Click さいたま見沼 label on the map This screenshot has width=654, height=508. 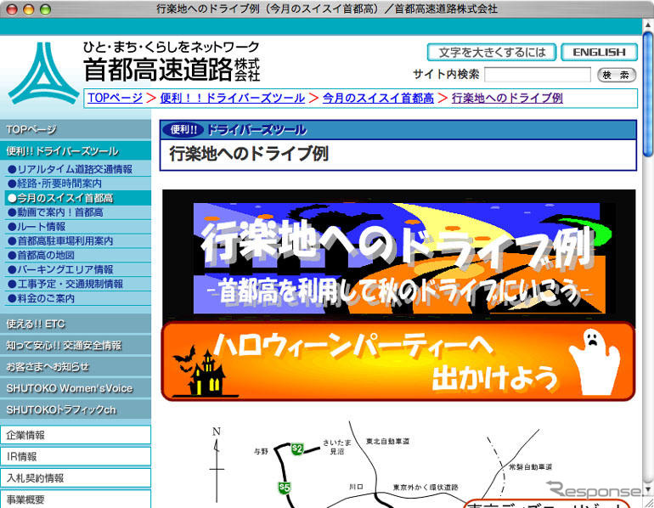point(337,447)
